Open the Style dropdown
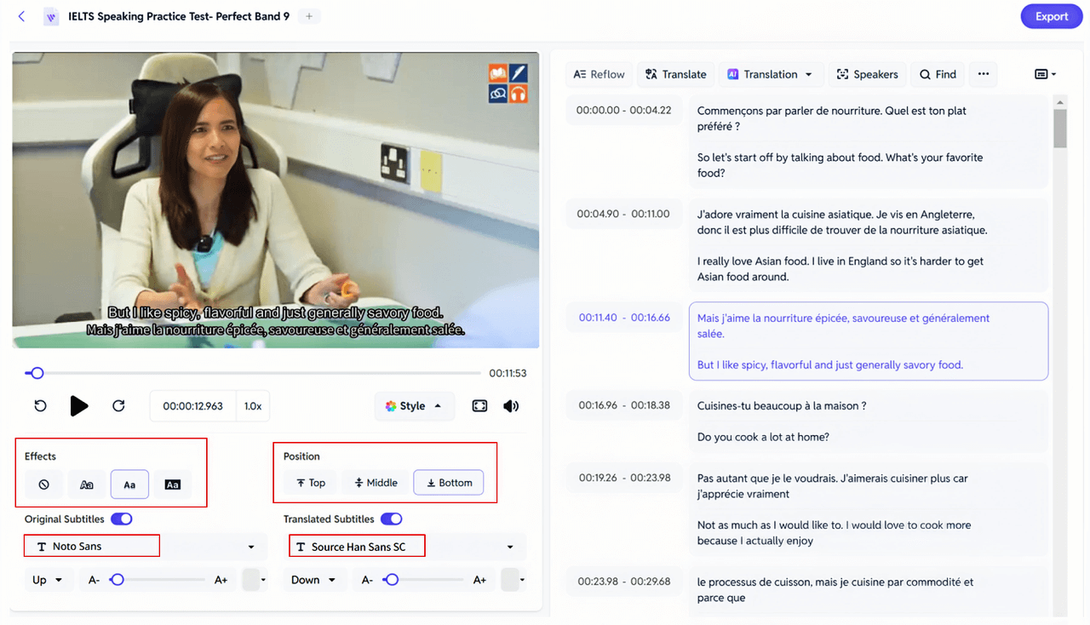Viewport: 1090px width, 625px height. coord(414,406)
